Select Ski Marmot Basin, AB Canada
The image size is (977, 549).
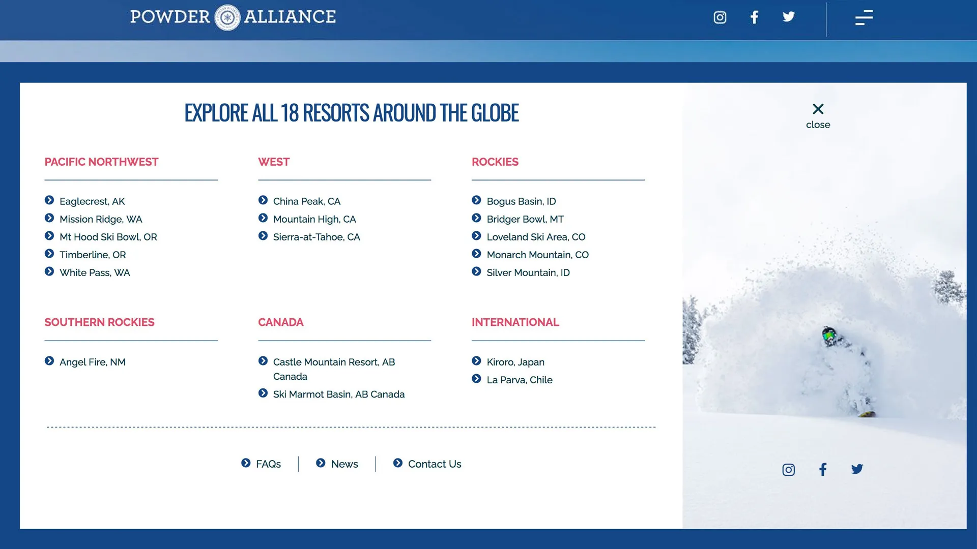[x=339, y=394]
